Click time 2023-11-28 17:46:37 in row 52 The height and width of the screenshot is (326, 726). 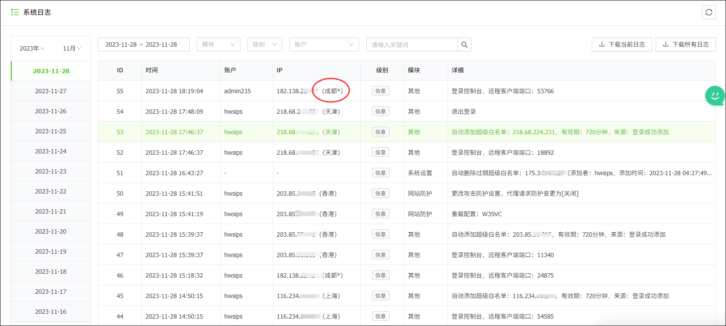pos(174,153)
